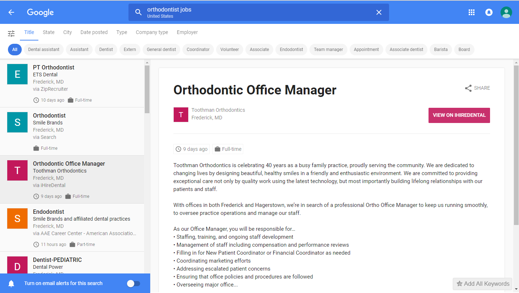This screenshot has height=293, width=519.
Task: Filter by Dentist chip
Action: [x=106, y=50]
